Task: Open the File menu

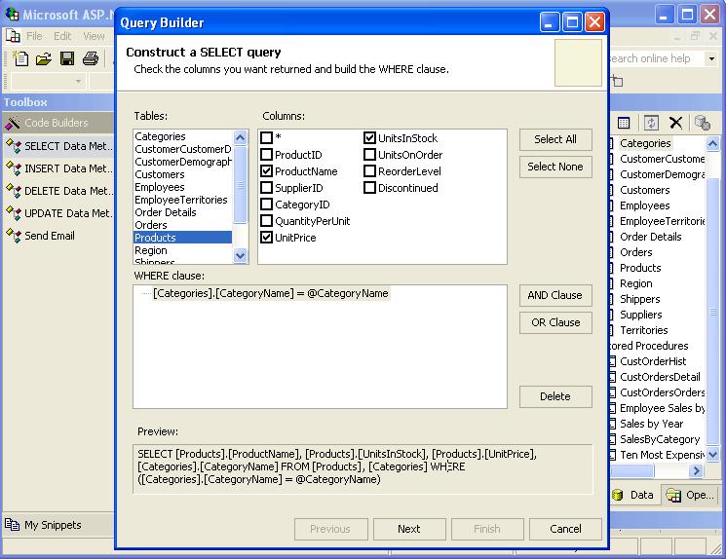Action: pos(34,36)
